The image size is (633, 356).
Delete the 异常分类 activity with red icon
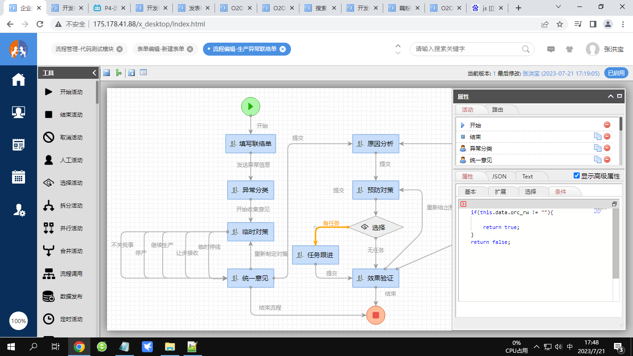[607, 148]
